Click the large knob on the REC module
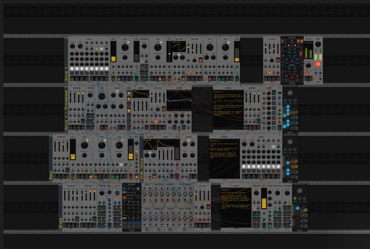 pyautogui.click(x=318, y=44)
